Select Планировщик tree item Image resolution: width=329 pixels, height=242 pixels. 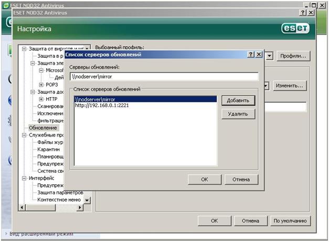click(50, 156)
